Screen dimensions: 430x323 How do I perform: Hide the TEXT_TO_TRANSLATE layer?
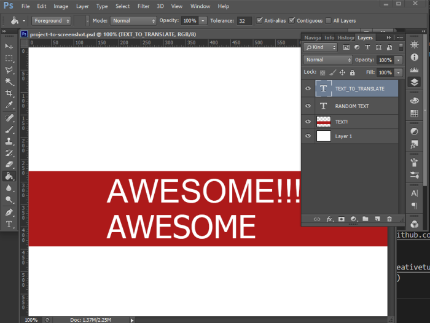308,88
